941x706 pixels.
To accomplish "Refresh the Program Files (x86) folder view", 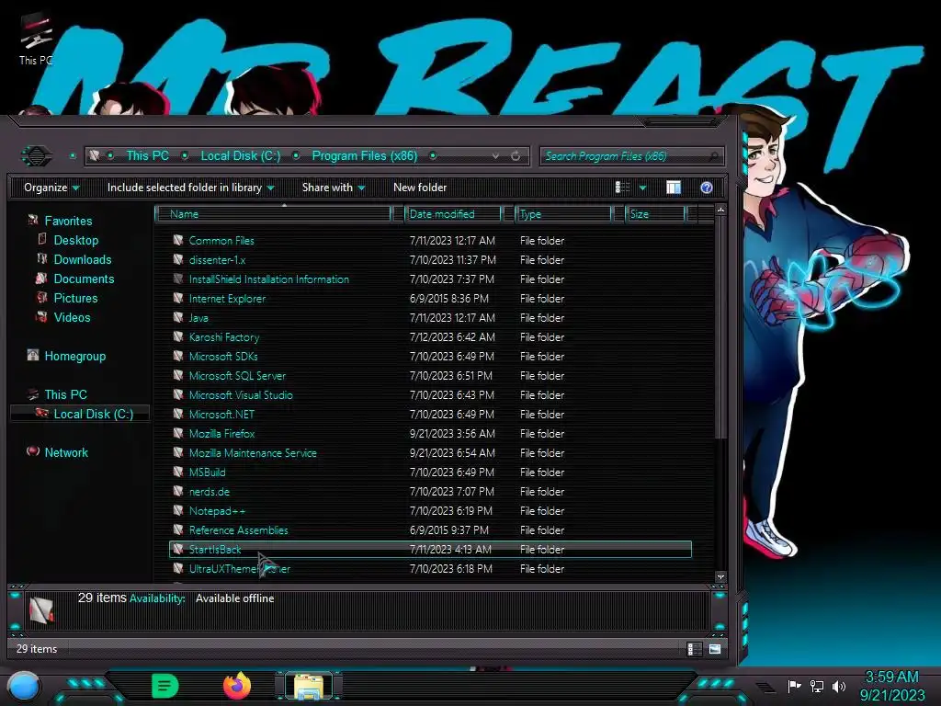I will click(516, 156).
